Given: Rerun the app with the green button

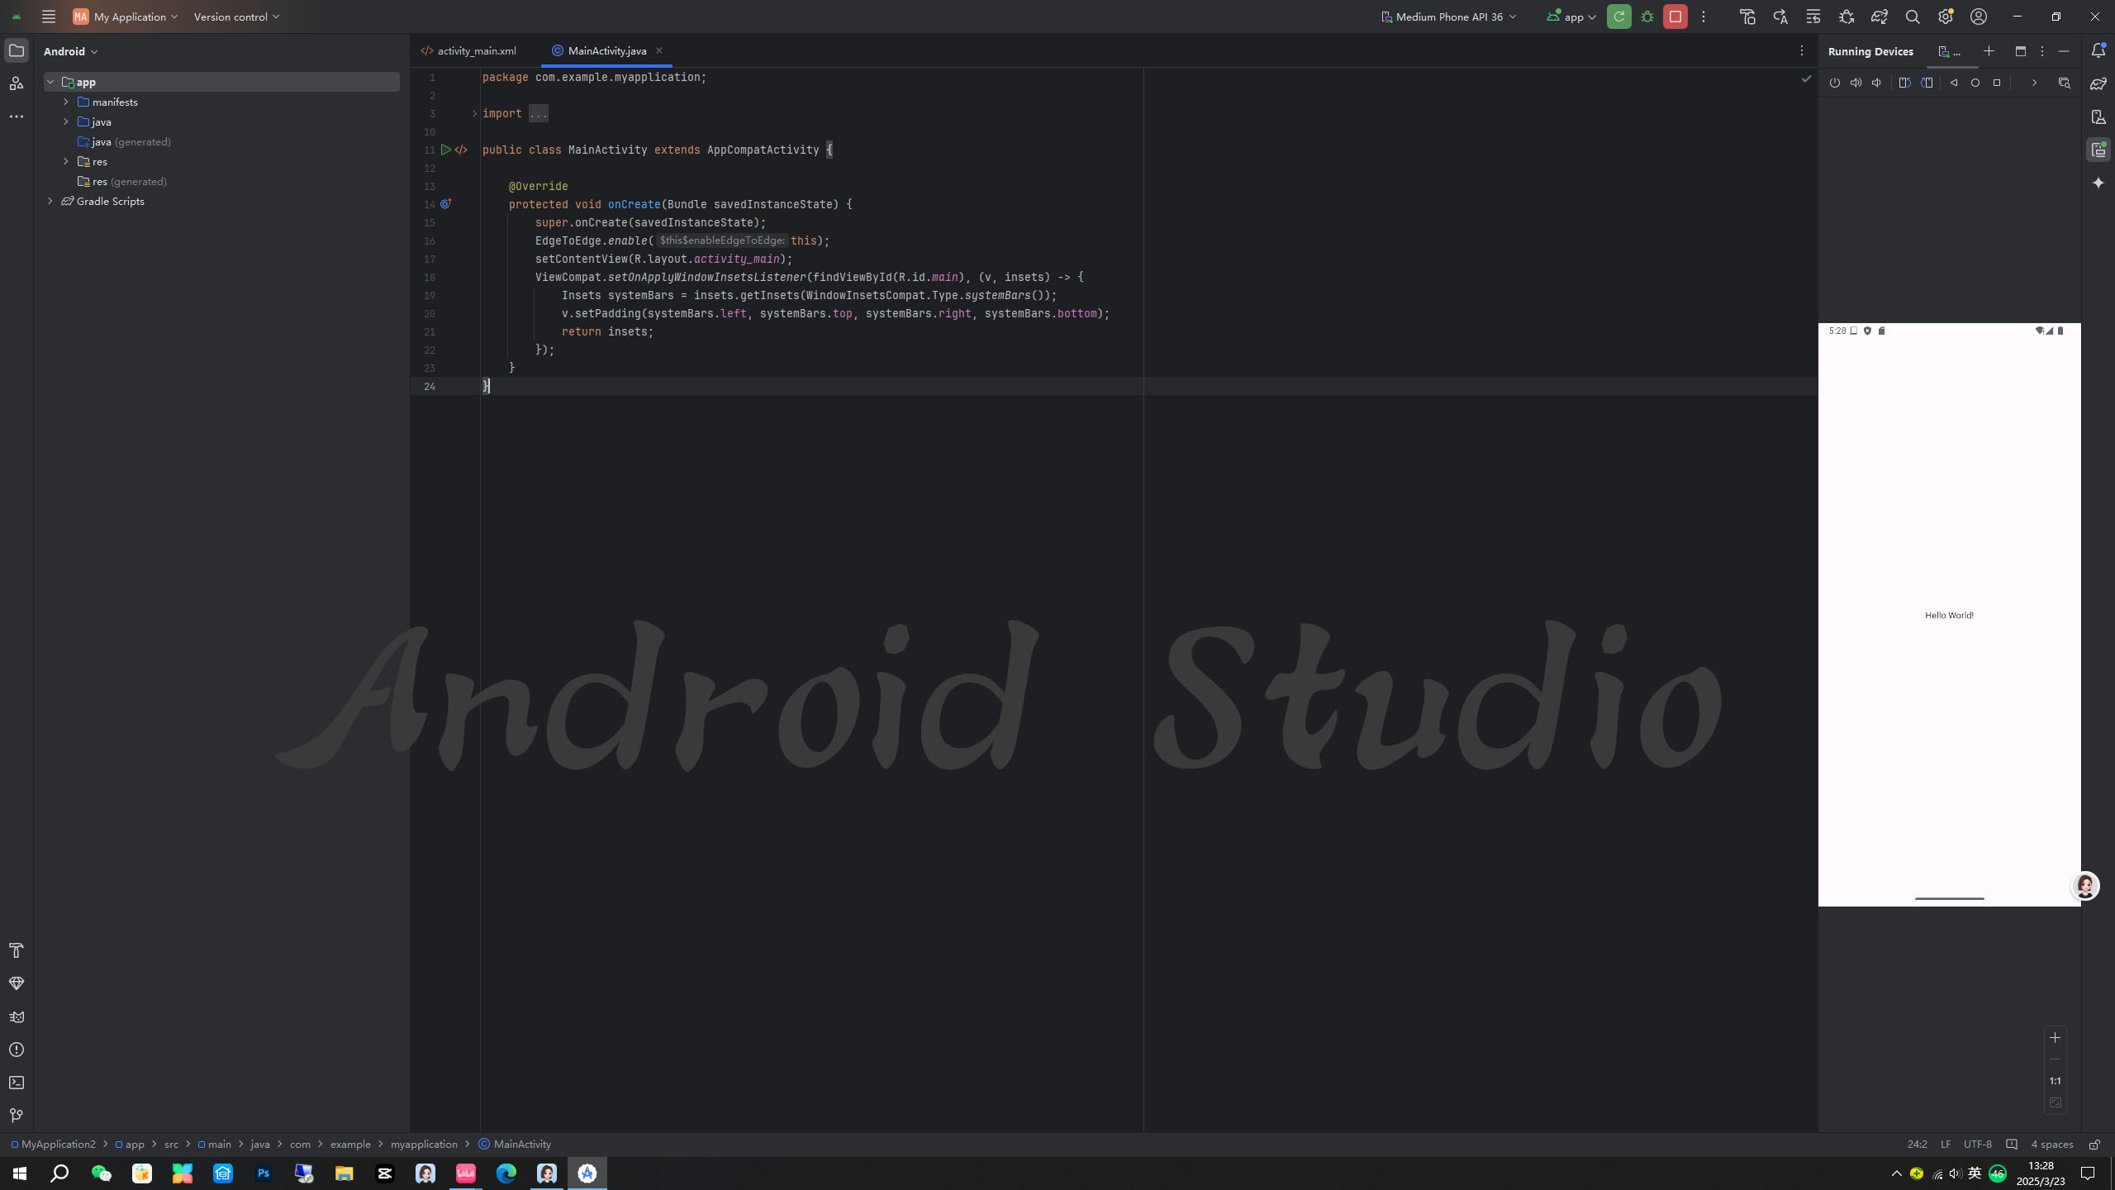Looking at the screenshot, I should (x=1618, y=17).
